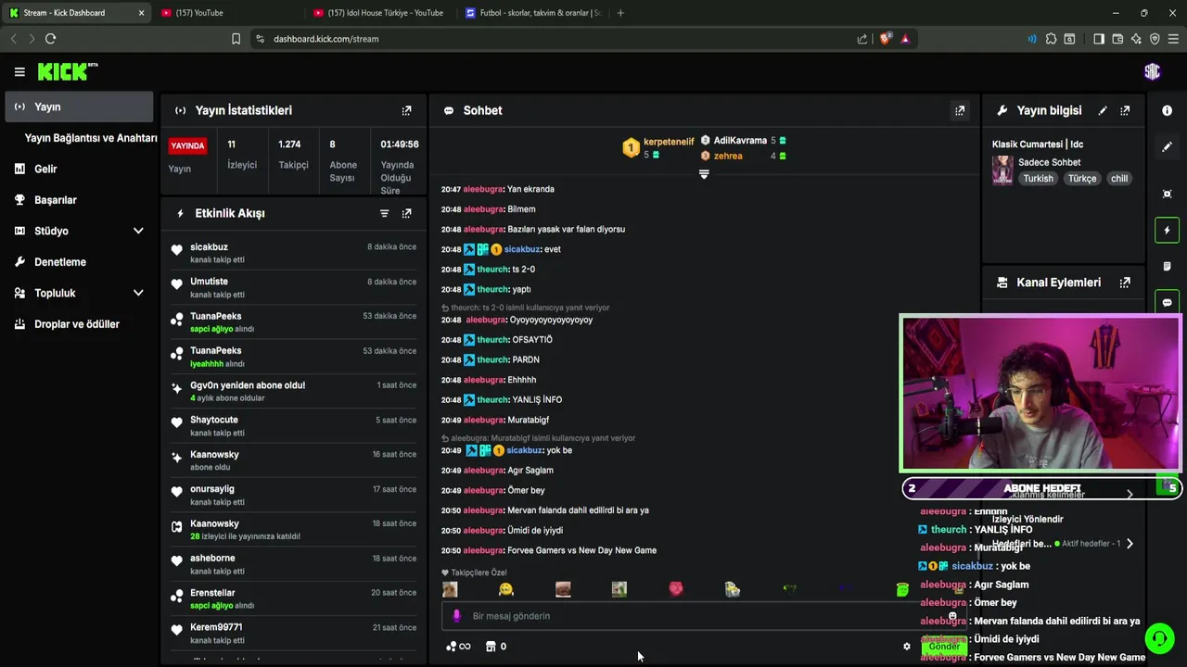
Task: Select the first follower emote thumbnail
Action: pos(450,589)
